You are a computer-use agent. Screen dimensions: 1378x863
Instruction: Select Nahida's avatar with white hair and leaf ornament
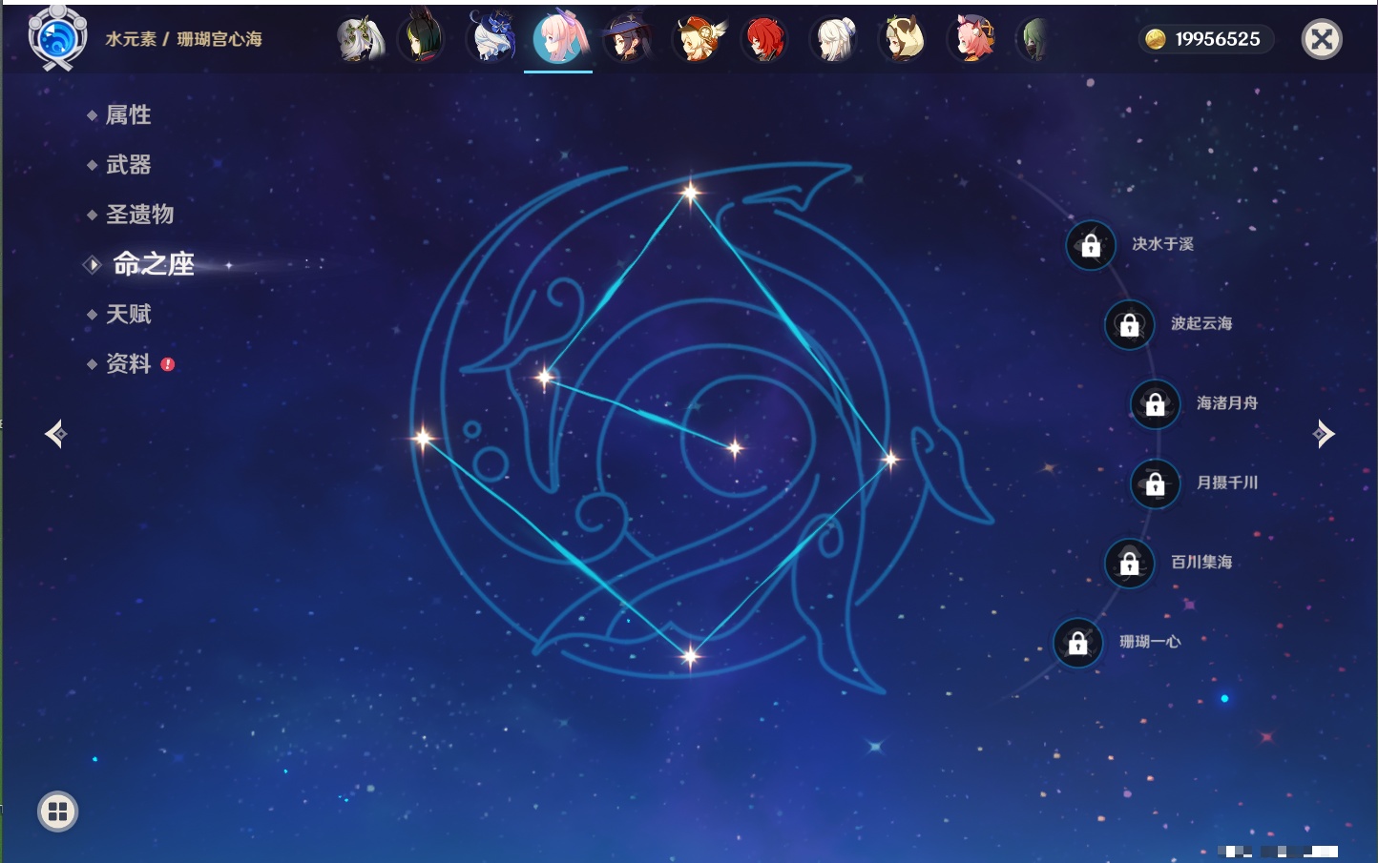360,39
